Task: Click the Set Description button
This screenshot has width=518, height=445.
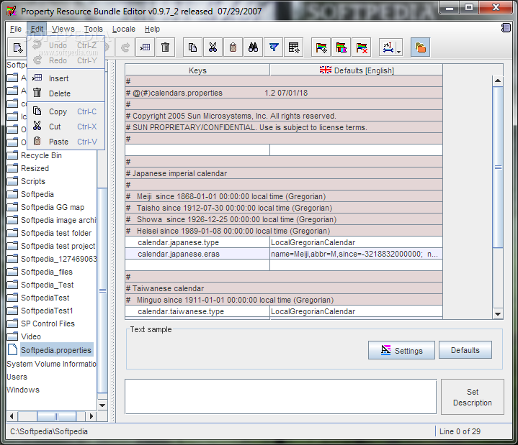Action: [x=473, y=397]
